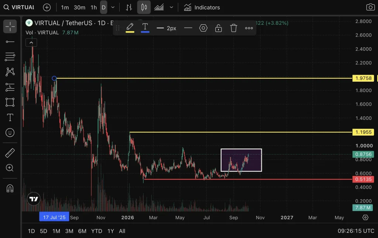The width and height of the screenshot is (378, 238).
Task: Open symbol search for VIRTUAL
Action: (19, 7)
